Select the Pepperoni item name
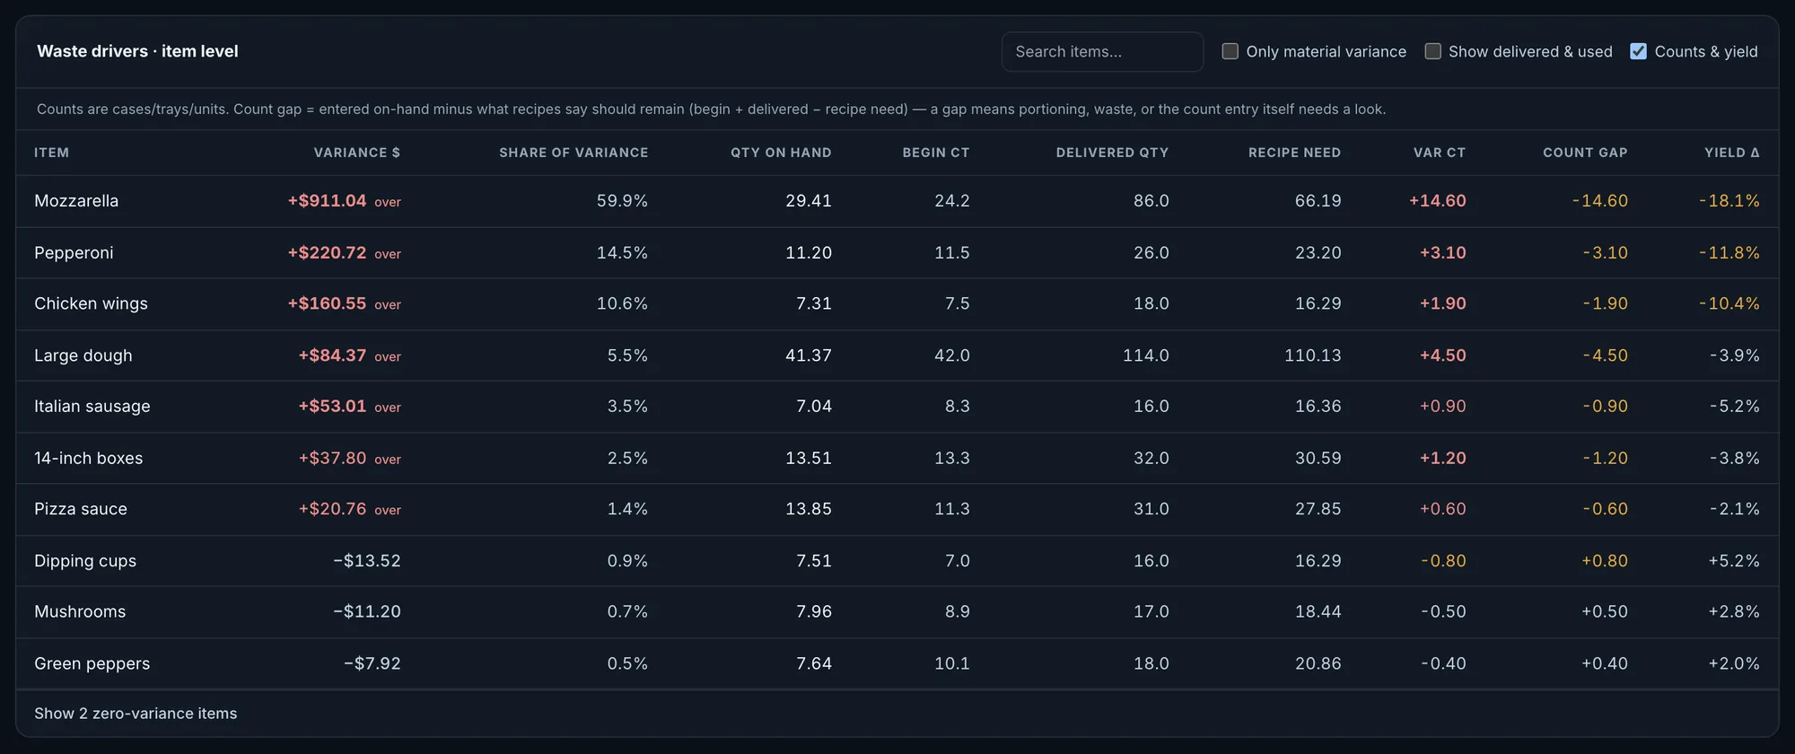 coord(74,253)
